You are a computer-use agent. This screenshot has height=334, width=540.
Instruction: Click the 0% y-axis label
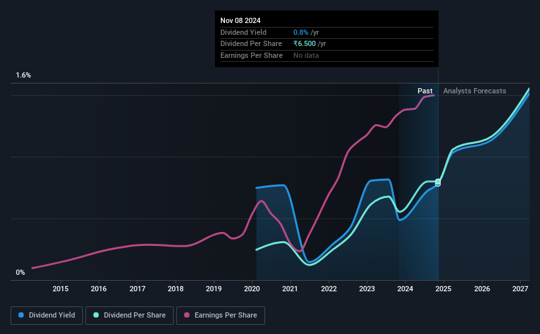coord(20,272)
